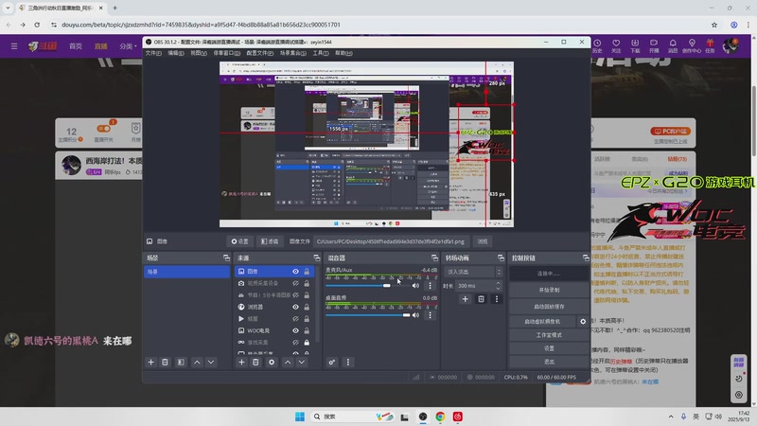Viewport: 757px width, 426px height.
Task: Undock the 场景 panel with its float icon
Action: (x=226, y=257)
